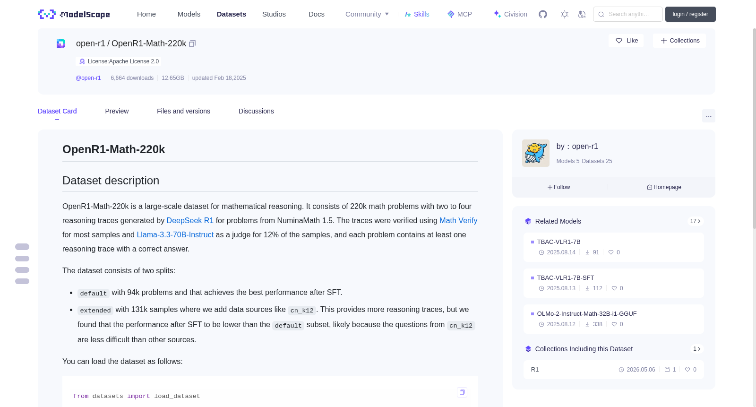Viewport: 756px width, 407px height.
Task: Open the Math Verify link
Action: point(458,220)
